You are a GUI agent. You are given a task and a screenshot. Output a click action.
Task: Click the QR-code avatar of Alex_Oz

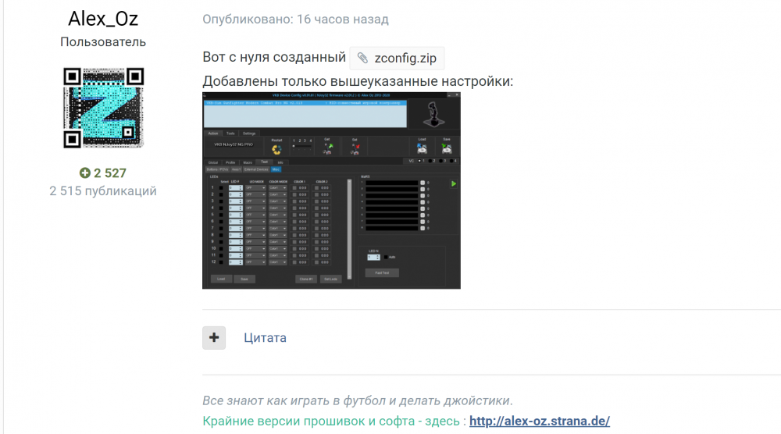pos(104,108)
